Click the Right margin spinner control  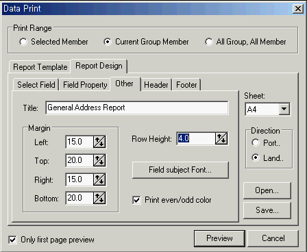(99, 179)
